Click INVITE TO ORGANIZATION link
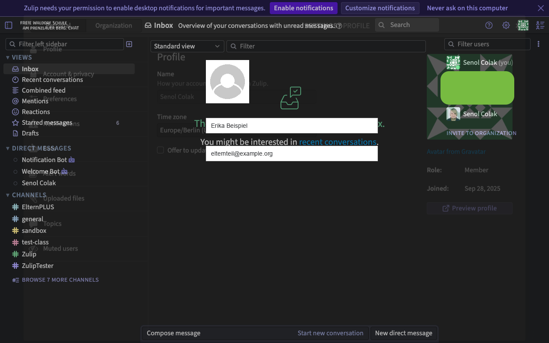549x343 pixels. point(481,133)
